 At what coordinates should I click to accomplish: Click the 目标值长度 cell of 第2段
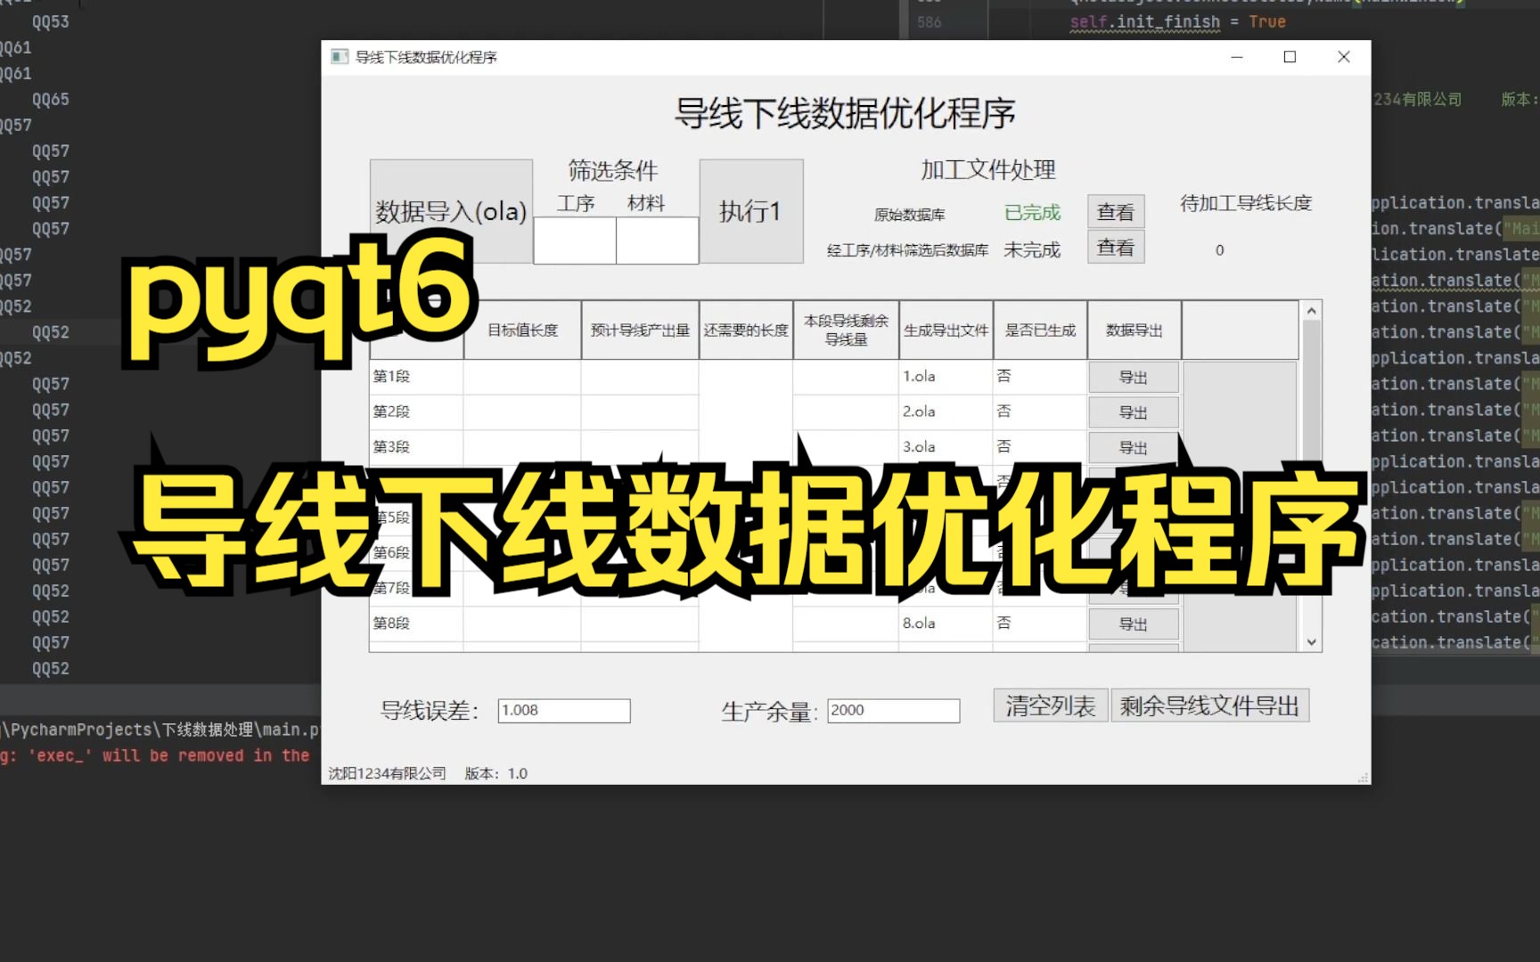pos(522,412)
